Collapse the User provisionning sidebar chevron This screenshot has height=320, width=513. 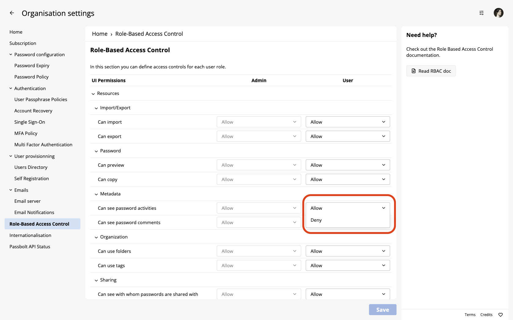11,156
